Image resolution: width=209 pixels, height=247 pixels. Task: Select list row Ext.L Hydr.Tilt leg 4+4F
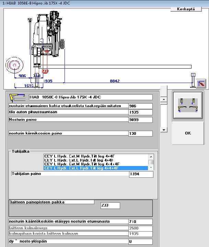tap(96, 160)
